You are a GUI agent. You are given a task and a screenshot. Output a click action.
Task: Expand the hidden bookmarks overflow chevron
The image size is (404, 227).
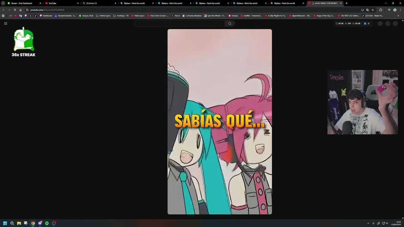tap(398, 15)
